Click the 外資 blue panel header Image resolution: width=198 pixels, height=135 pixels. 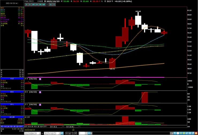tap(12, 79)
